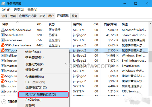Image resolution: width=152 pixels, height=107 pixels.
Task: Sort by the 用户名 column header
Action: [x=81, y=24]
